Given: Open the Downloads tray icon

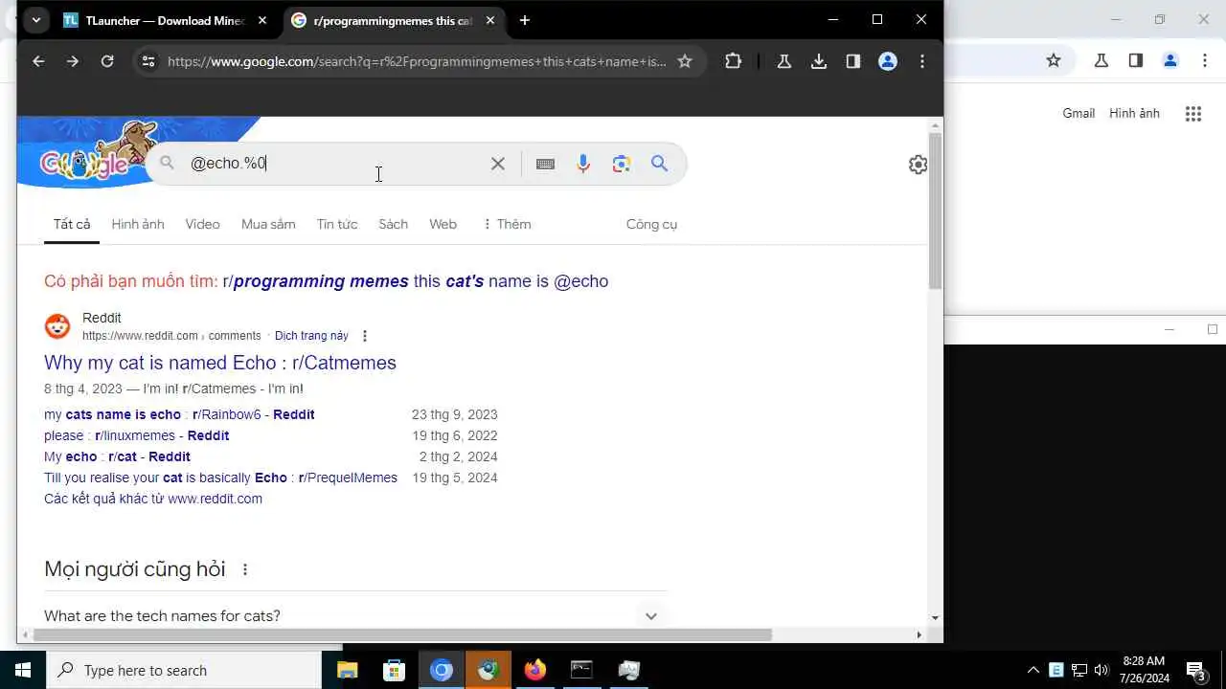Looking at the screenshot, I should [819, 61].
